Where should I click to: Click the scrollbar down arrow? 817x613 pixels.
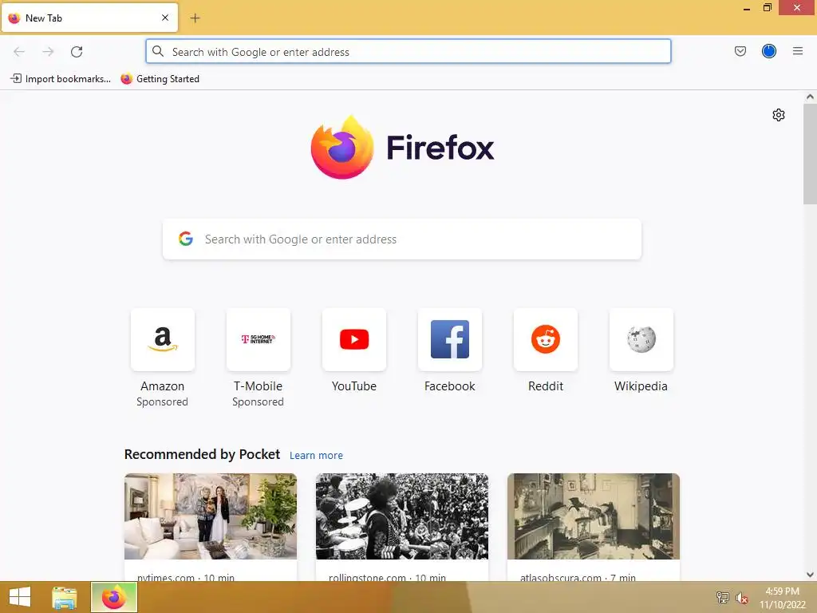pyautogui.click(x=810, y=575)
